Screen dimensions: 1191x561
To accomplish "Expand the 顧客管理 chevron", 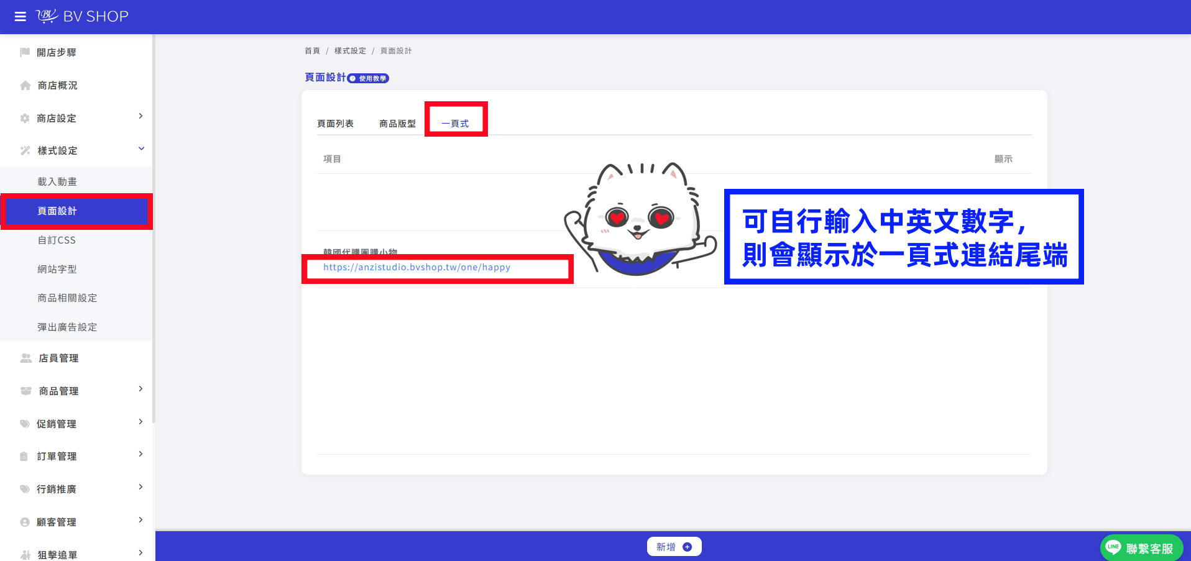I will pyautogui.click(x=141, y=520).
